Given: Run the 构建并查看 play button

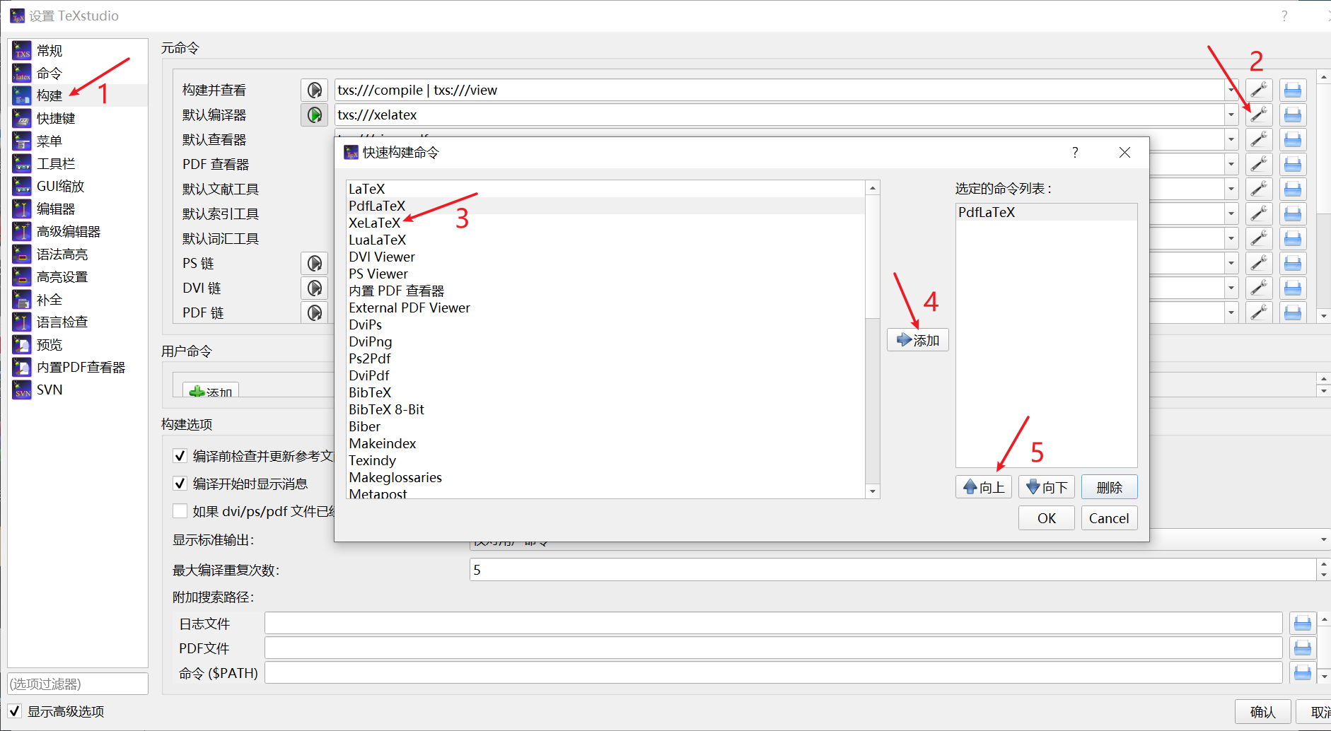Looking at the screenshot, I should click(314, 90).
